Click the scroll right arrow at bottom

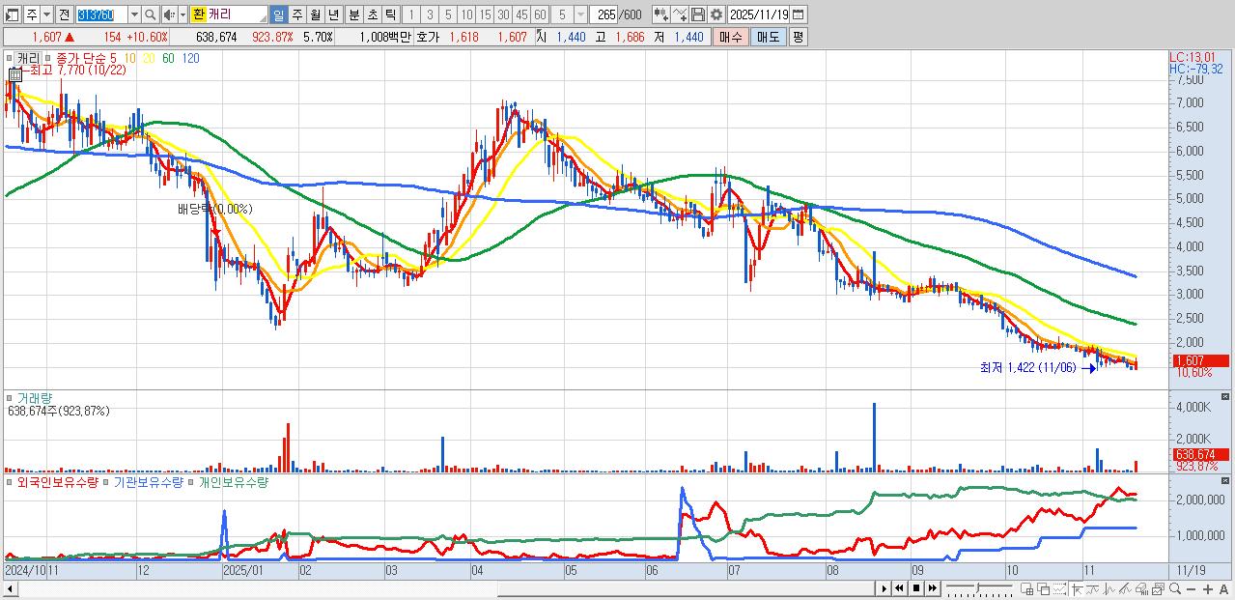click(883, 588)
